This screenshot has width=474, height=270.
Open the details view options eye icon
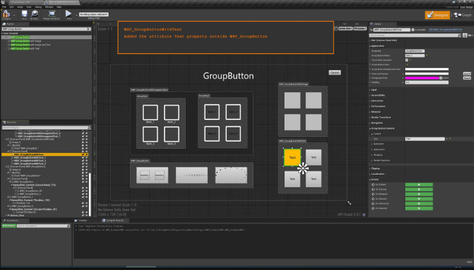470,35
